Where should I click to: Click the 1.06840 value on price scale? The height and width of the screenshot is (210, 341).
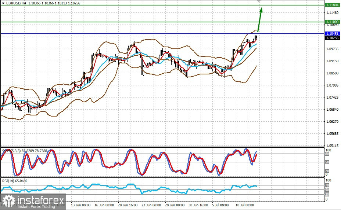coord(332,110)
